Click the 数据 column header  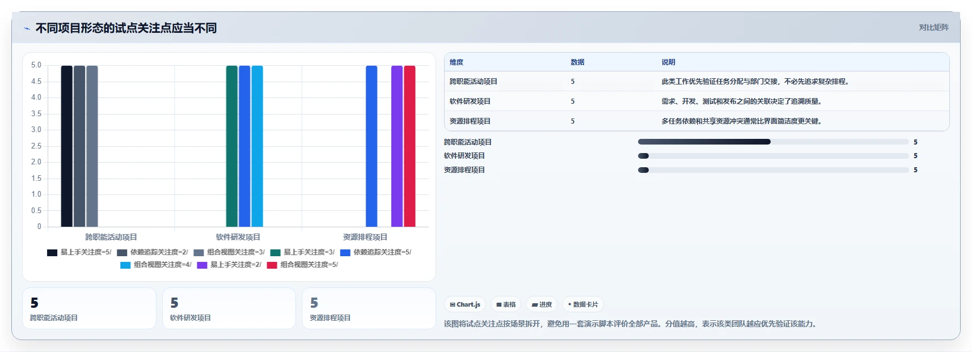coord(577,62)
